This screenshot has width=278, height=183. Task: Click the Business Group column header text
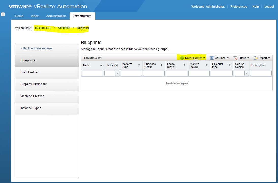pos(150,65)
